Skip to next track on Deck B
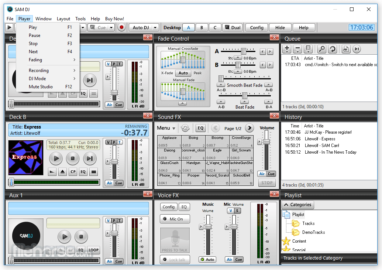Image resolution: width=382 pixels, height=270 pixels. (90, 158)
